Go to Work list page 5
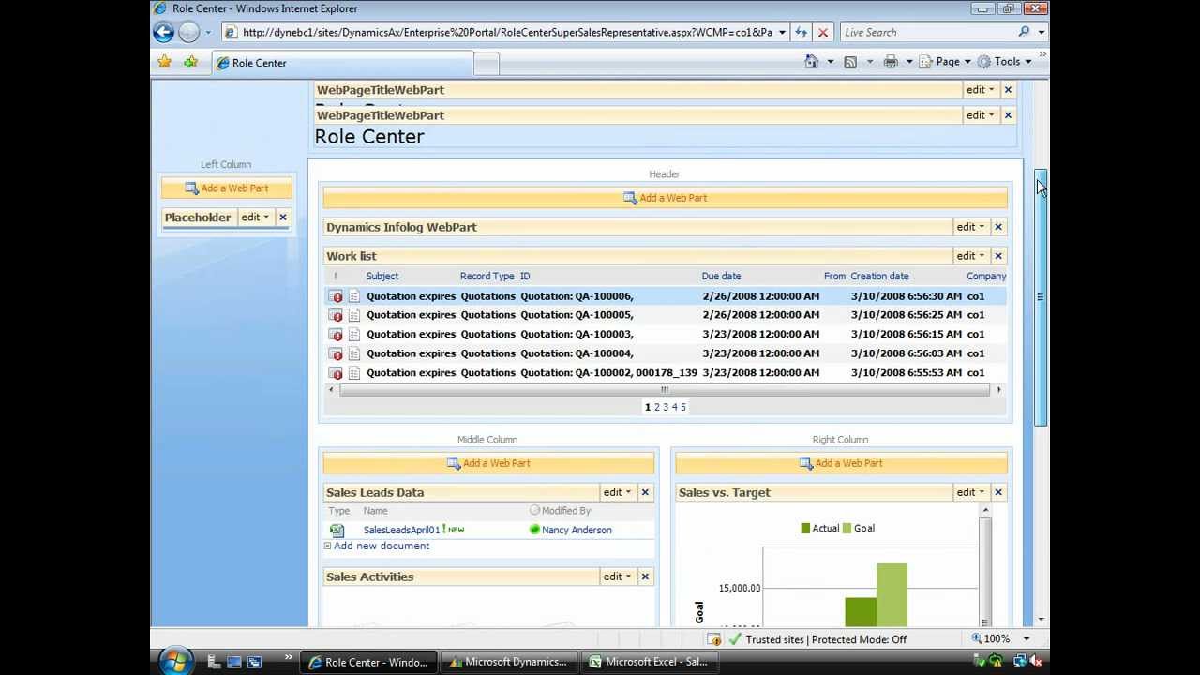The height and width of the screenshot is (675, 1200). click(x=683, y=407)
